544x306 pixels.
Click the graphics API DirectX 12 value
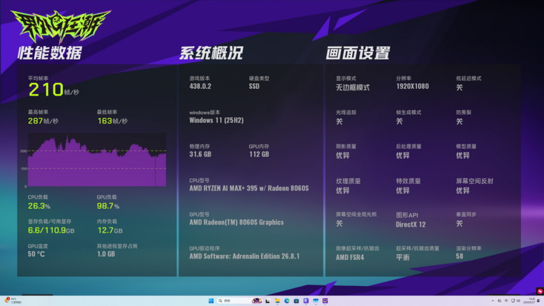pyautogui.click(x=411, y=224)
